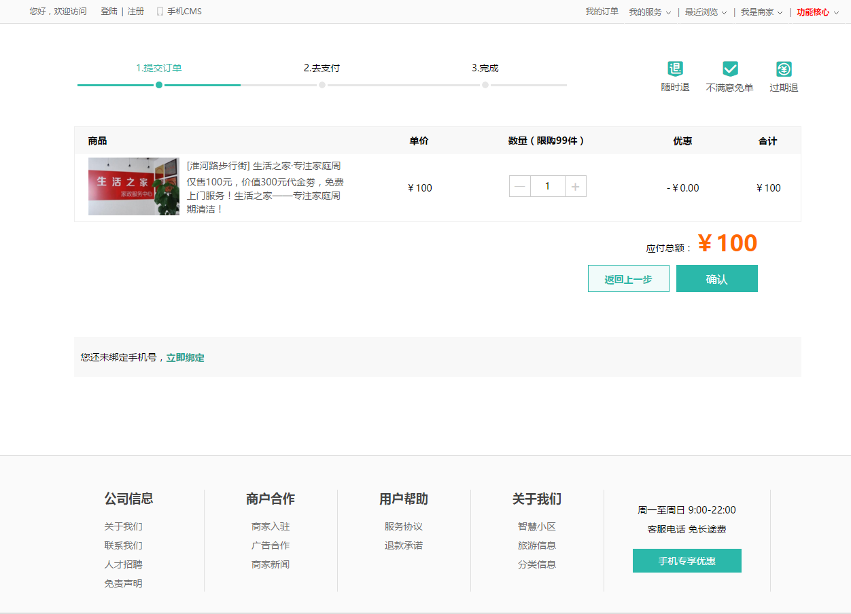
Task: Open footer link 智慧小区
Action: coord(537,526)
